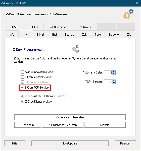This screenshot has height=151, width=141.
Task: Increase Autostart-Delay with the up arrow
Action: coord(114,71)
